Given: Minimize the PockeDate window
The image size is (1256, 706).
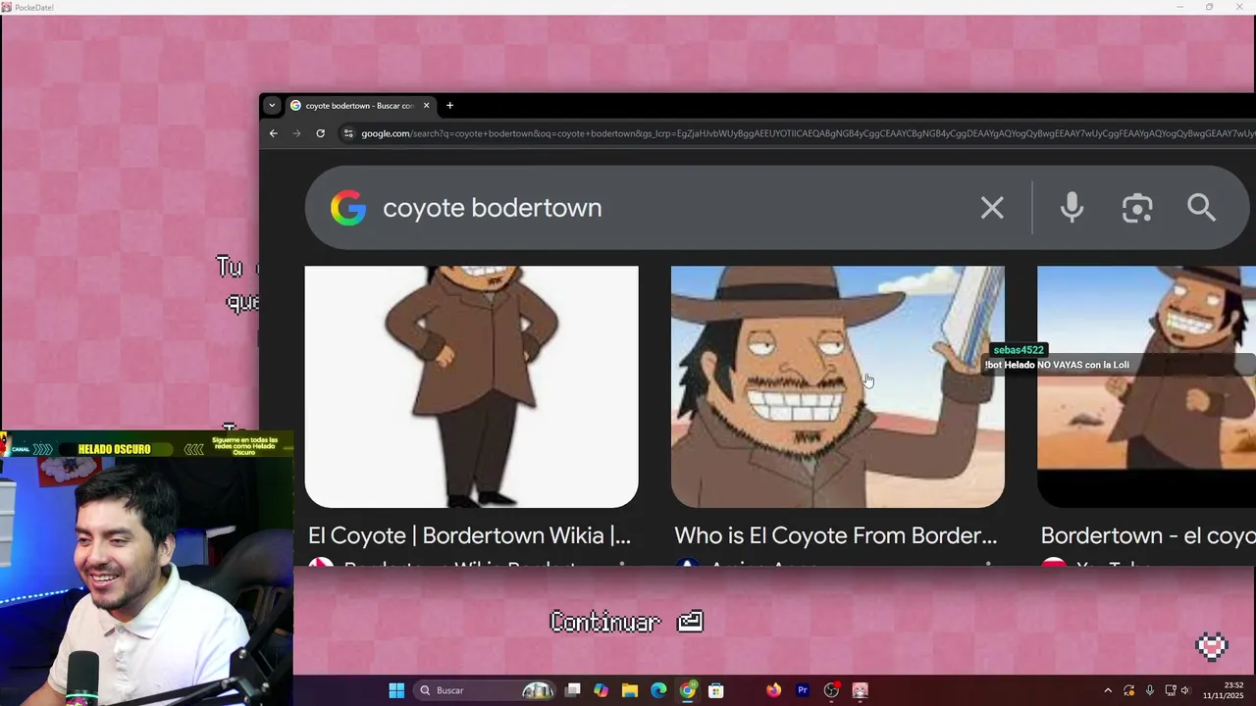Looking at the screenshot, I should coord(1180,7).
